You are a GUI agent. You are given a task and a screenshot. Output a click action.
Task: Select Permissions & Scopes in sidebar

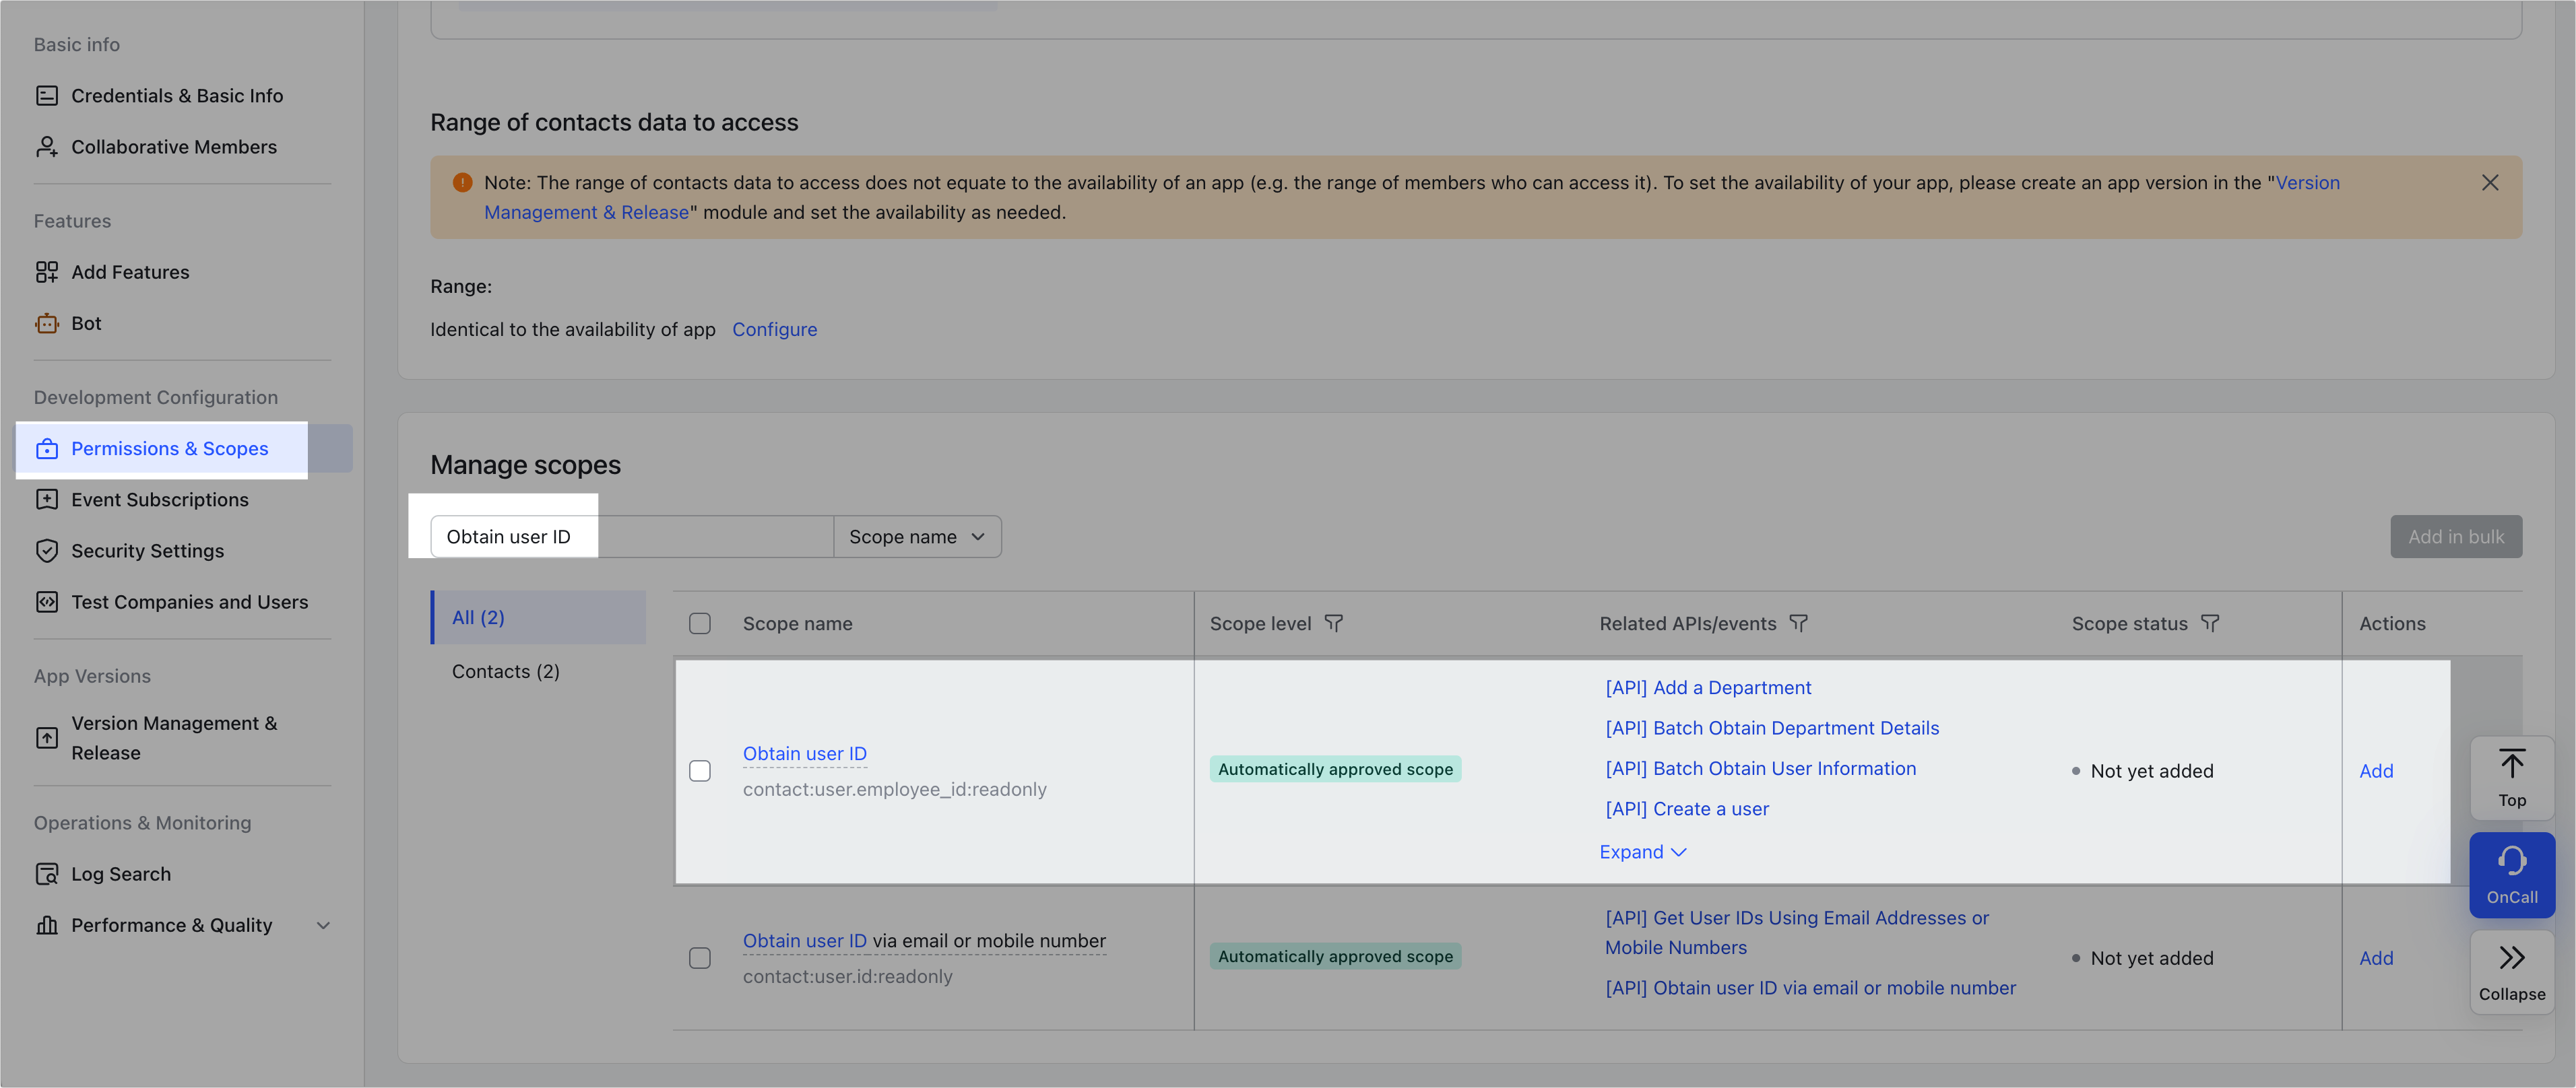coord(169,448)
